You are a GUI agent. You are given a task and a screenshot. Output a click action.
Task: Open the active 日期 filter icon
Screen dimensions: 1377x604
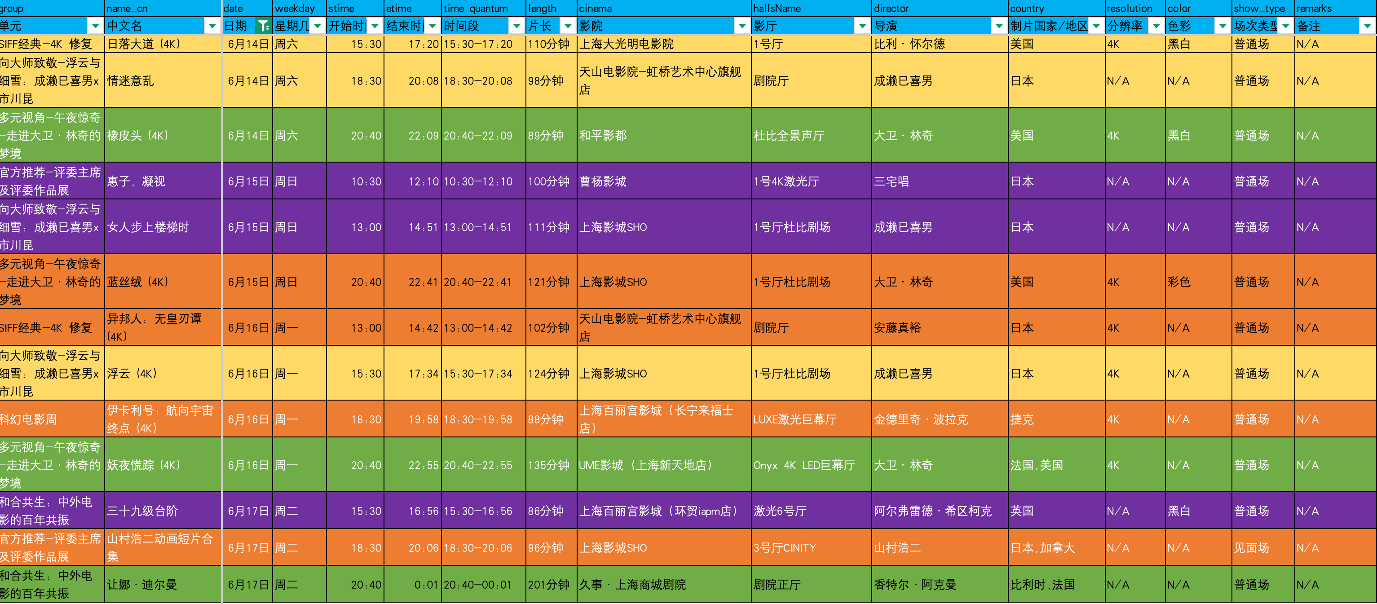(x=263, y=26)
